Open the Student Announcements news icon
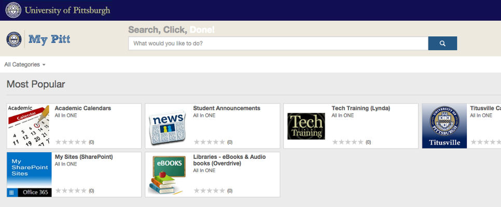The image size is (501, 207). 168,127
